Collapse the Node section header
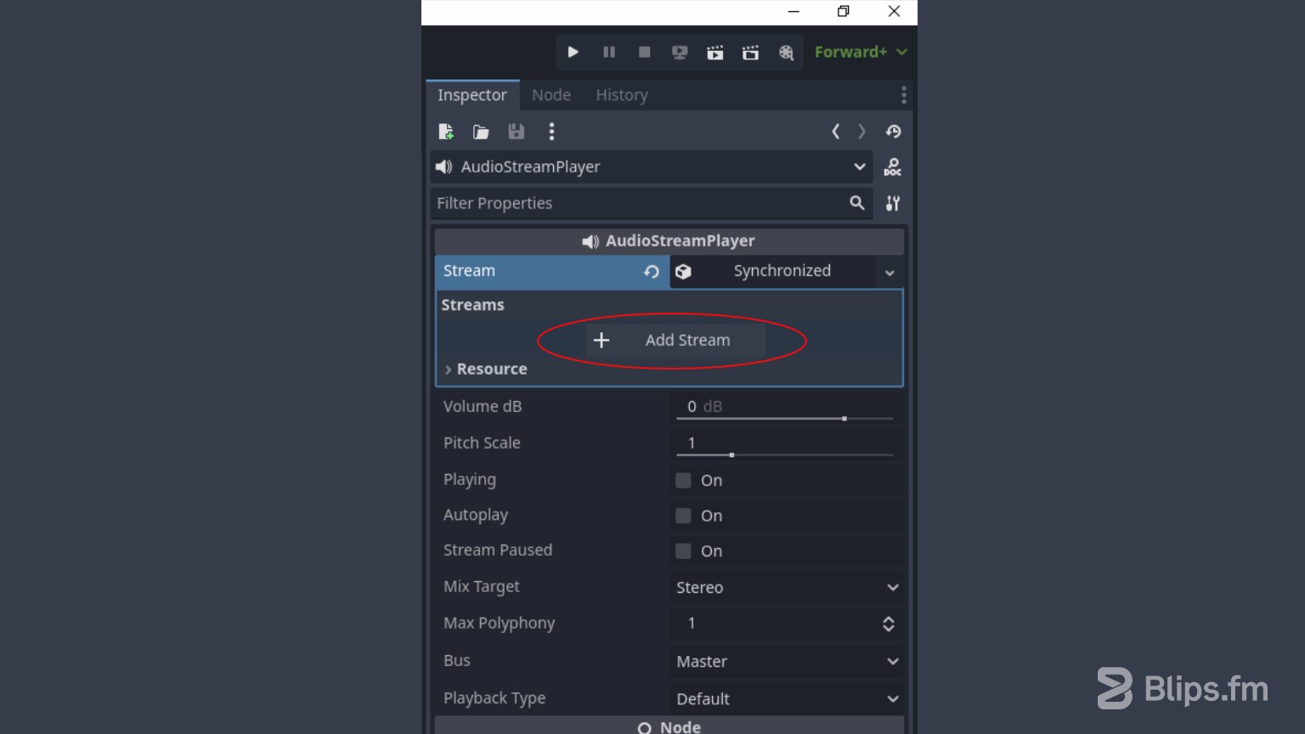Viewport: 1305px width, 734px height. click(669, 726)
